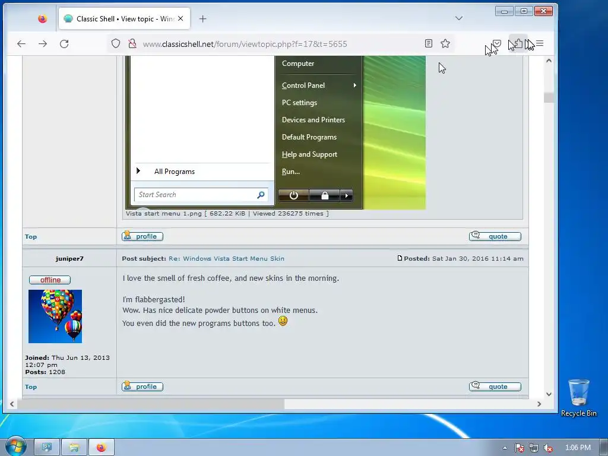Click the Show desktop button strip

(604, 448)
